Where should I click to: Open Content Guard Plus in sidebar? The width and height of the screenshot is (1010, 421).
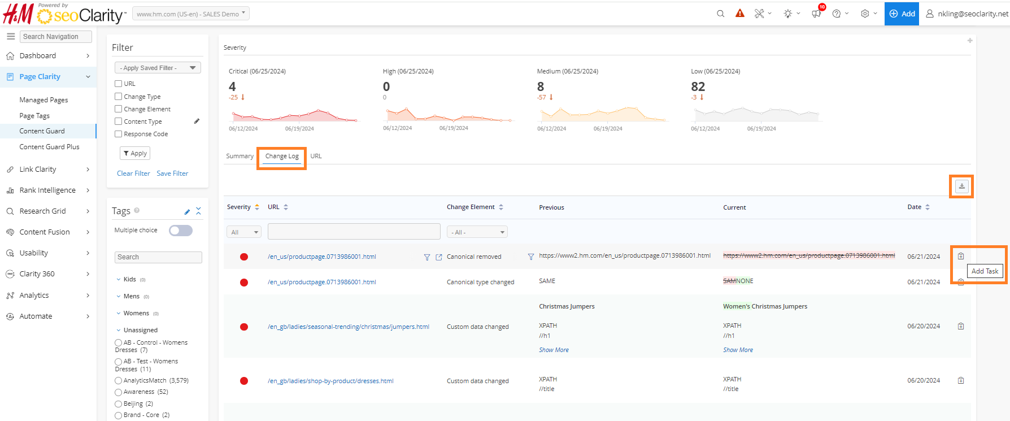(x=49, y=147)
